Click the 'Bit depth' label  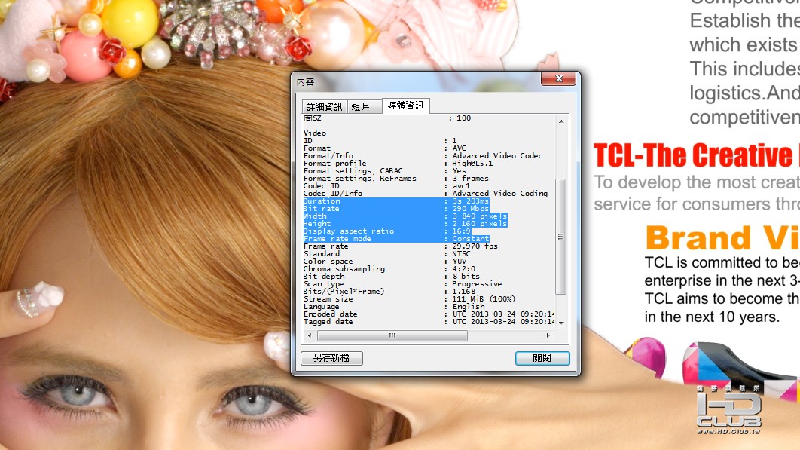324,277
